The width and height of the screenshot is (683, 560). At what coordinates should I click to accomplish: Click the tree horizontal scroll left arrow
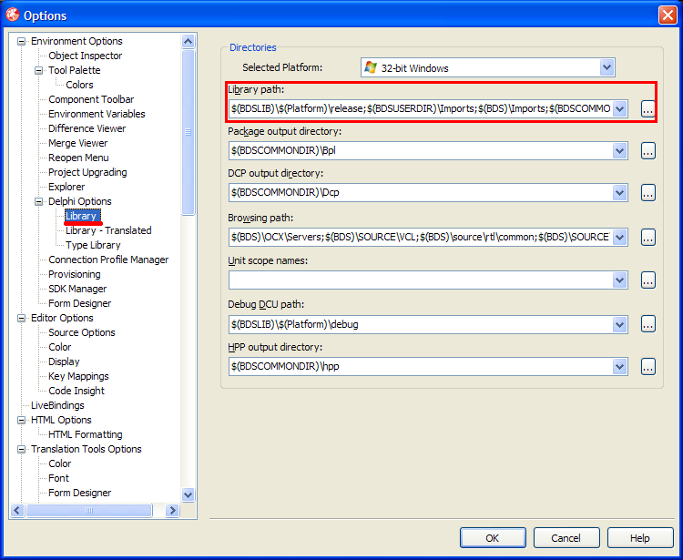click(x=17, y=510)
